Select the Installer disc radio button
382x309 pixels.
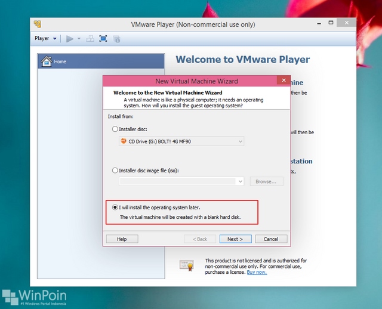(x=115, y=129)
